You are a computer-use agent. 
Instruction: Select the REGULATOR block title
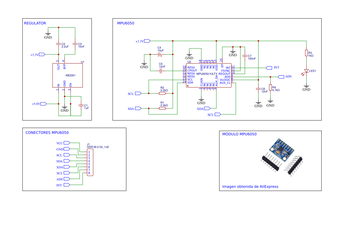(35, 23)
